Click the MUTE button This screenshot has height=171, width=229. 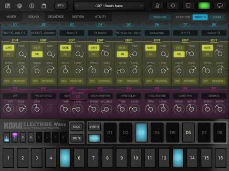77,138
